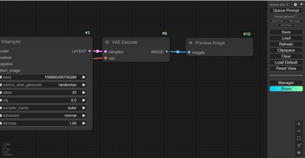The height and width of the screenshot is (158, 305).
Task: Load a workflow file
Action: (x=286, y=38)
